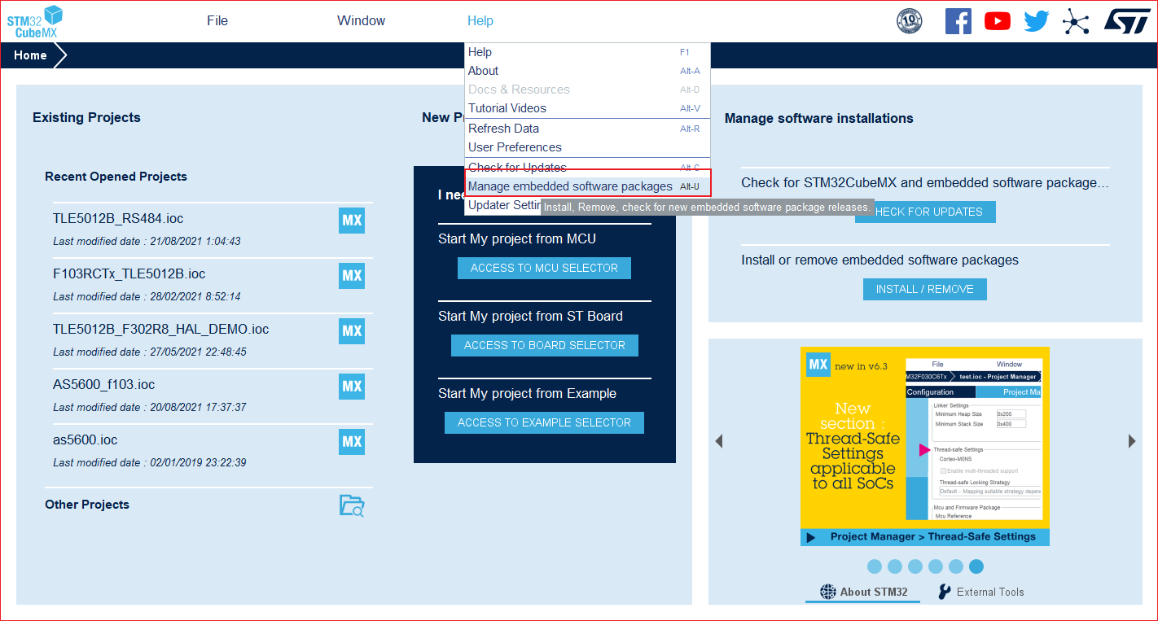
Task: Open F103RCTx_TLE5012B.ioc via its MX icon
Action: (x=352, y=276)
